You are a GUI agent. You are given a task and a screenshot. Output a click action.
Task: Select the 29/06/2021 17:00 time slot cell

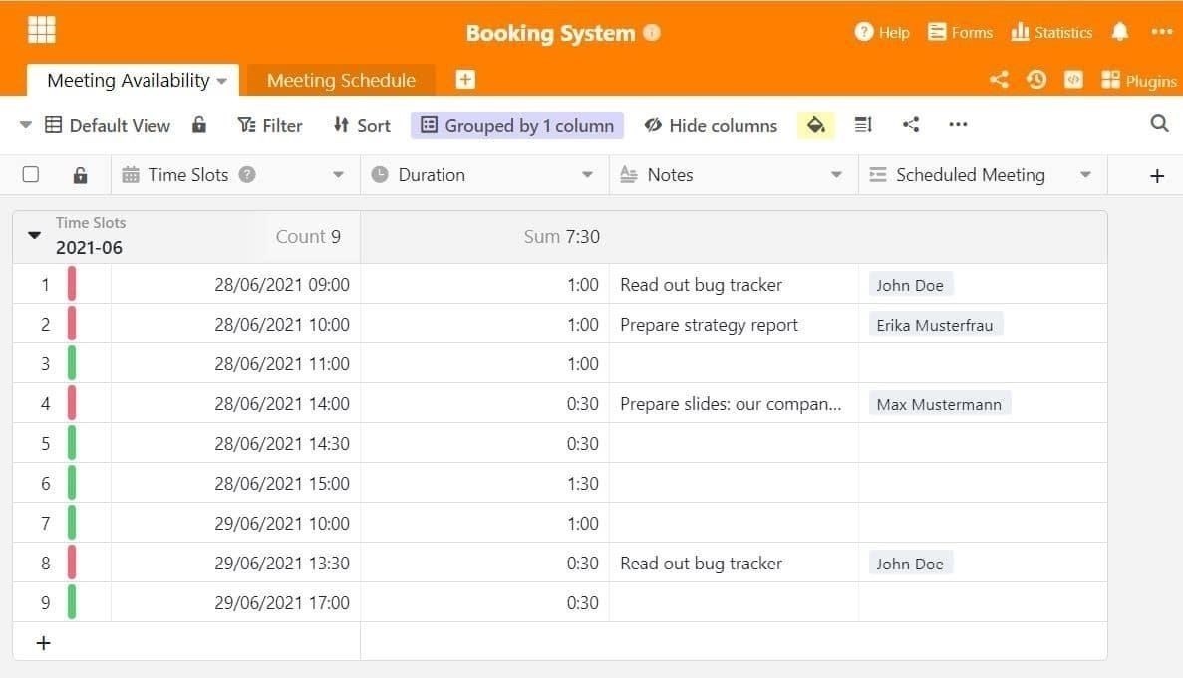[235, 602]
